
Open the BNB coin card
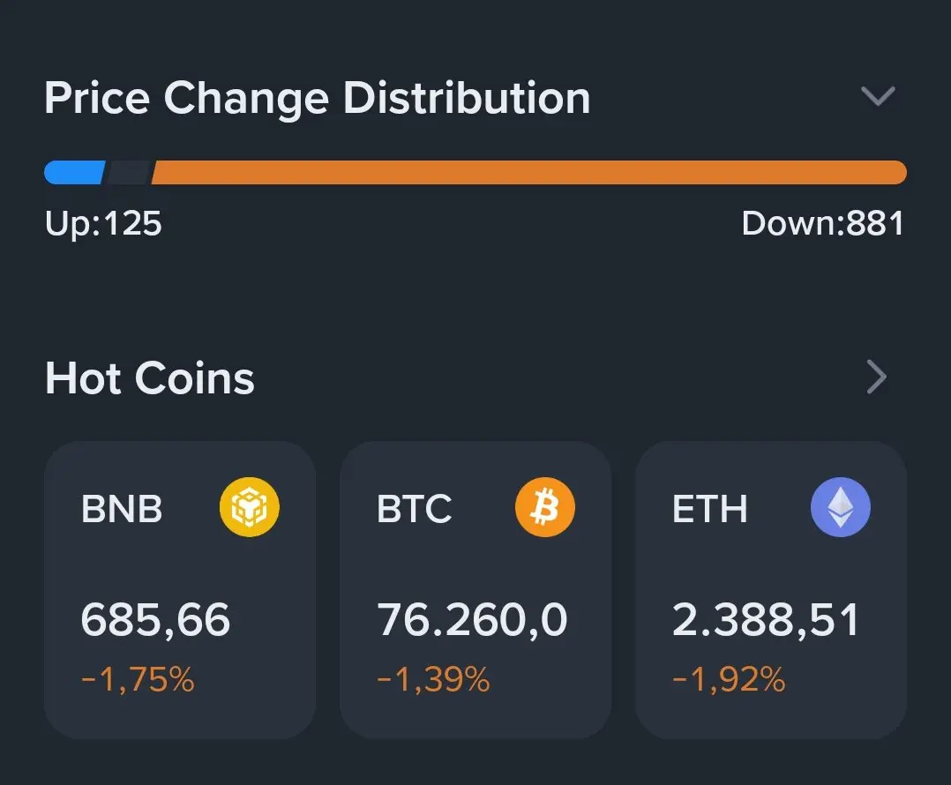180,590
